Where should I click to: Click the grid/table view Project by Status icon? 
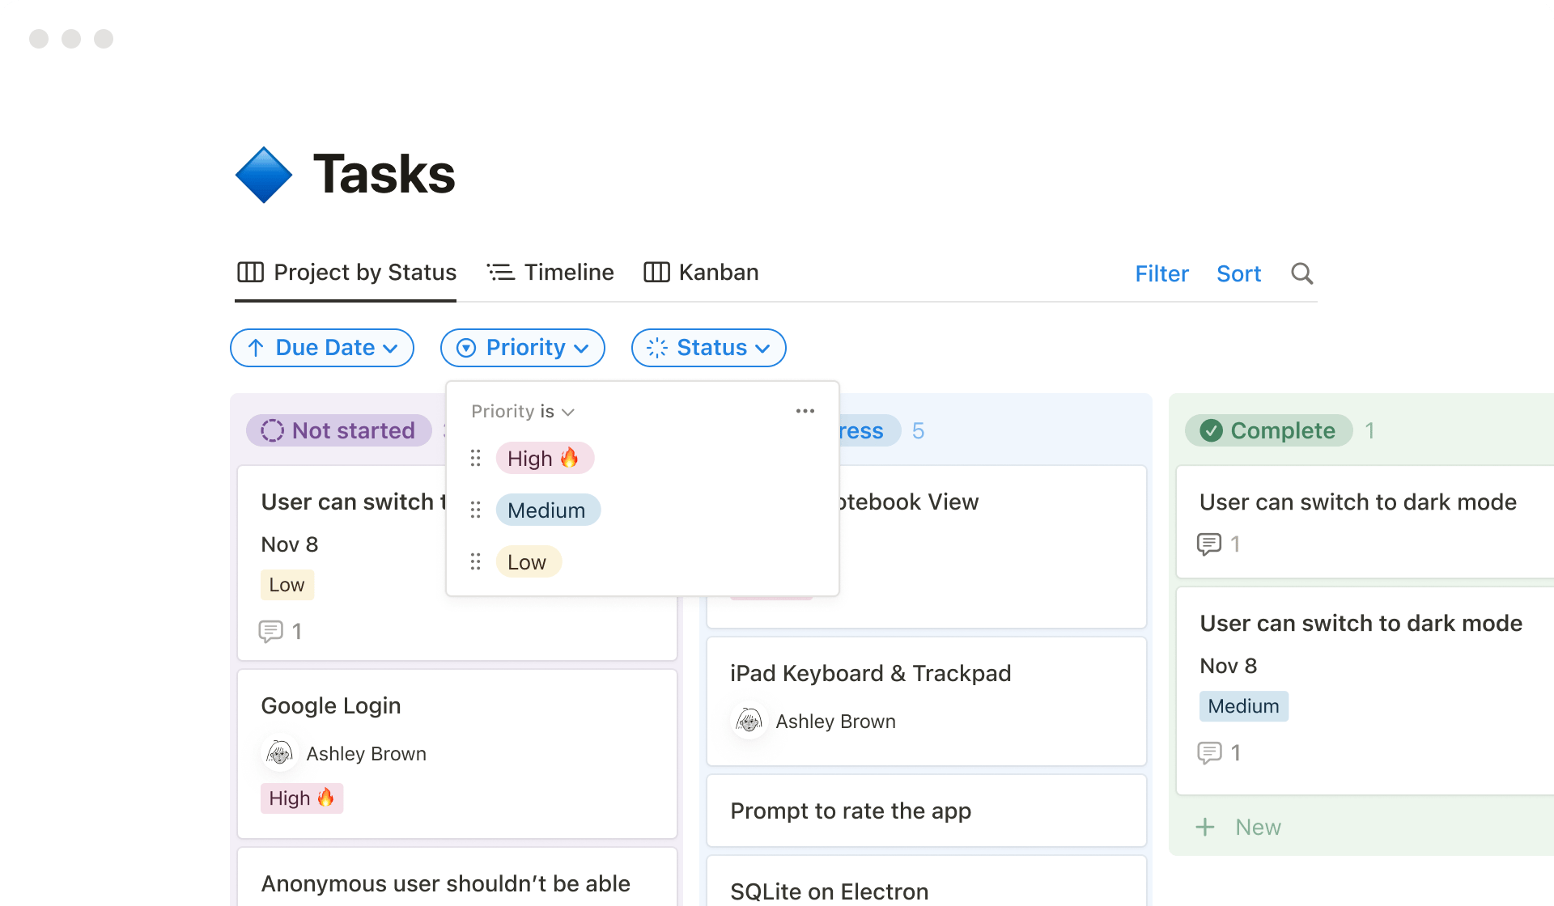point(250,272)
